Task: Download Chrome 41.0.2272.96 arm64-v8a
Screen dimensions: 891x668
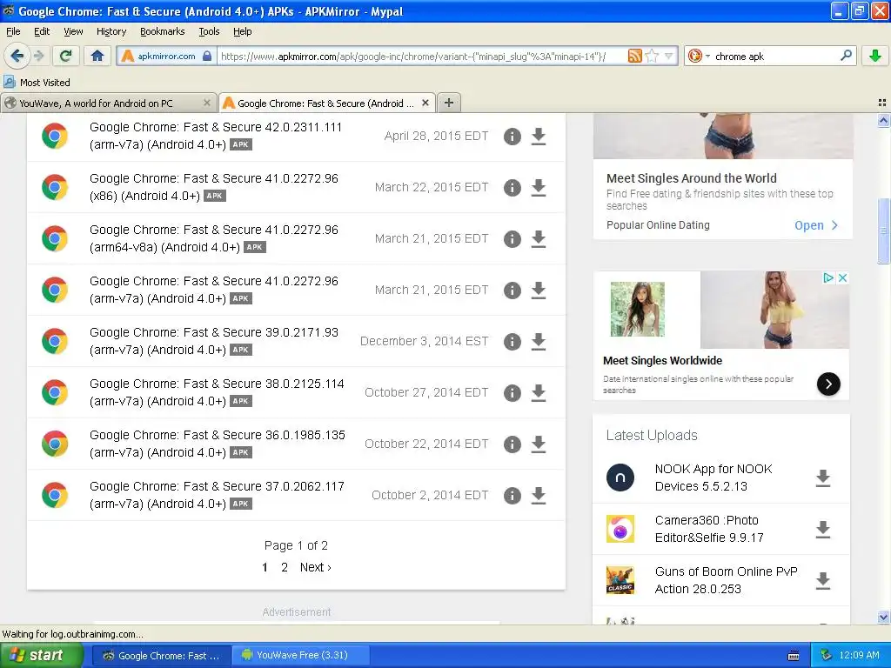Action: click(538, 239)
